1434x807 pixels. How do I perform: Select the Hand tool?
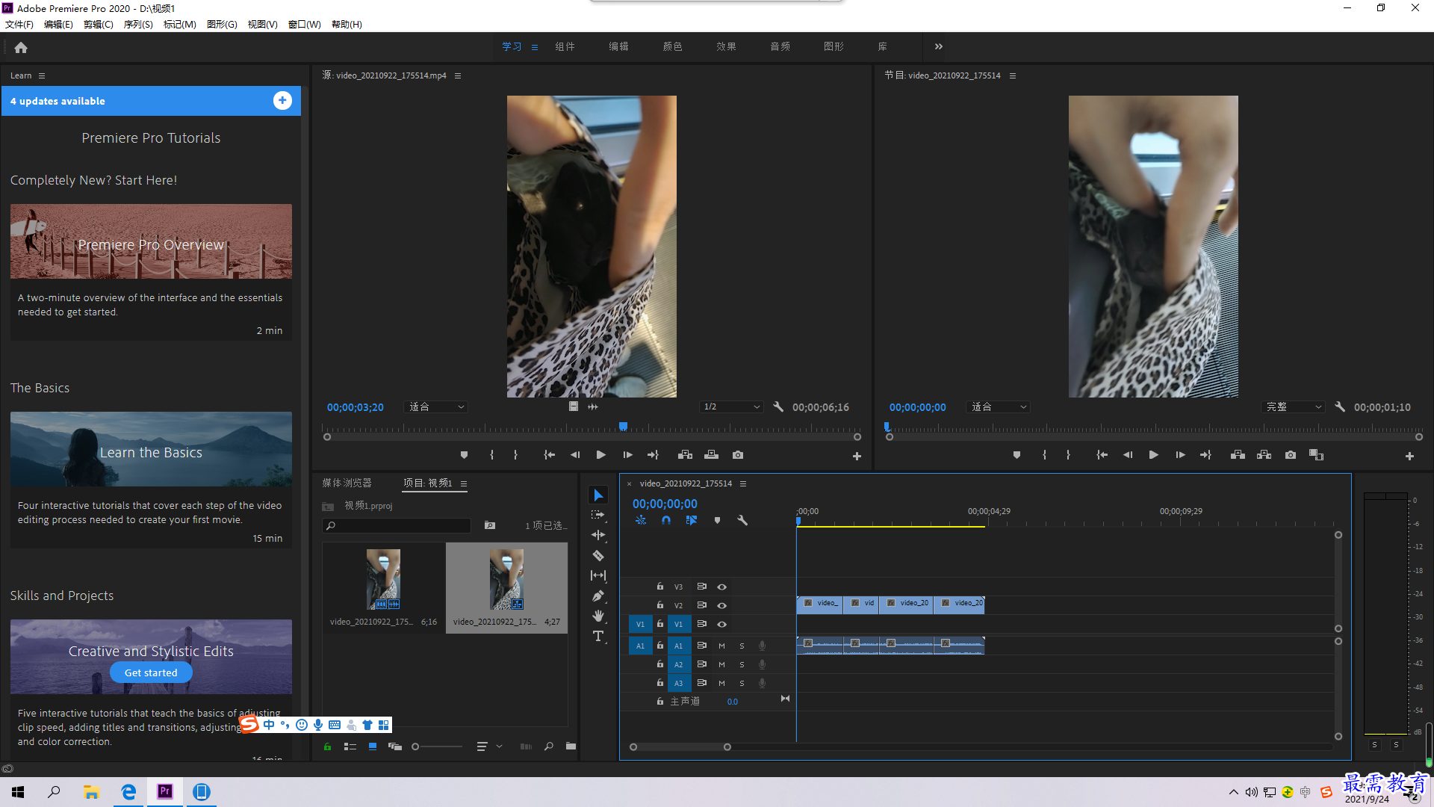pos(598,616)
